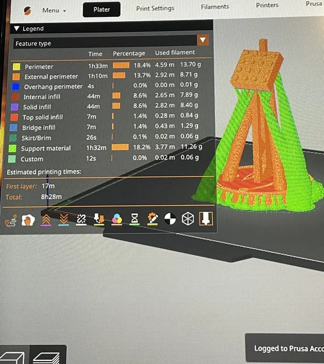Toggle Custom G-codes gear pencil icon

(x=152, y=219)
